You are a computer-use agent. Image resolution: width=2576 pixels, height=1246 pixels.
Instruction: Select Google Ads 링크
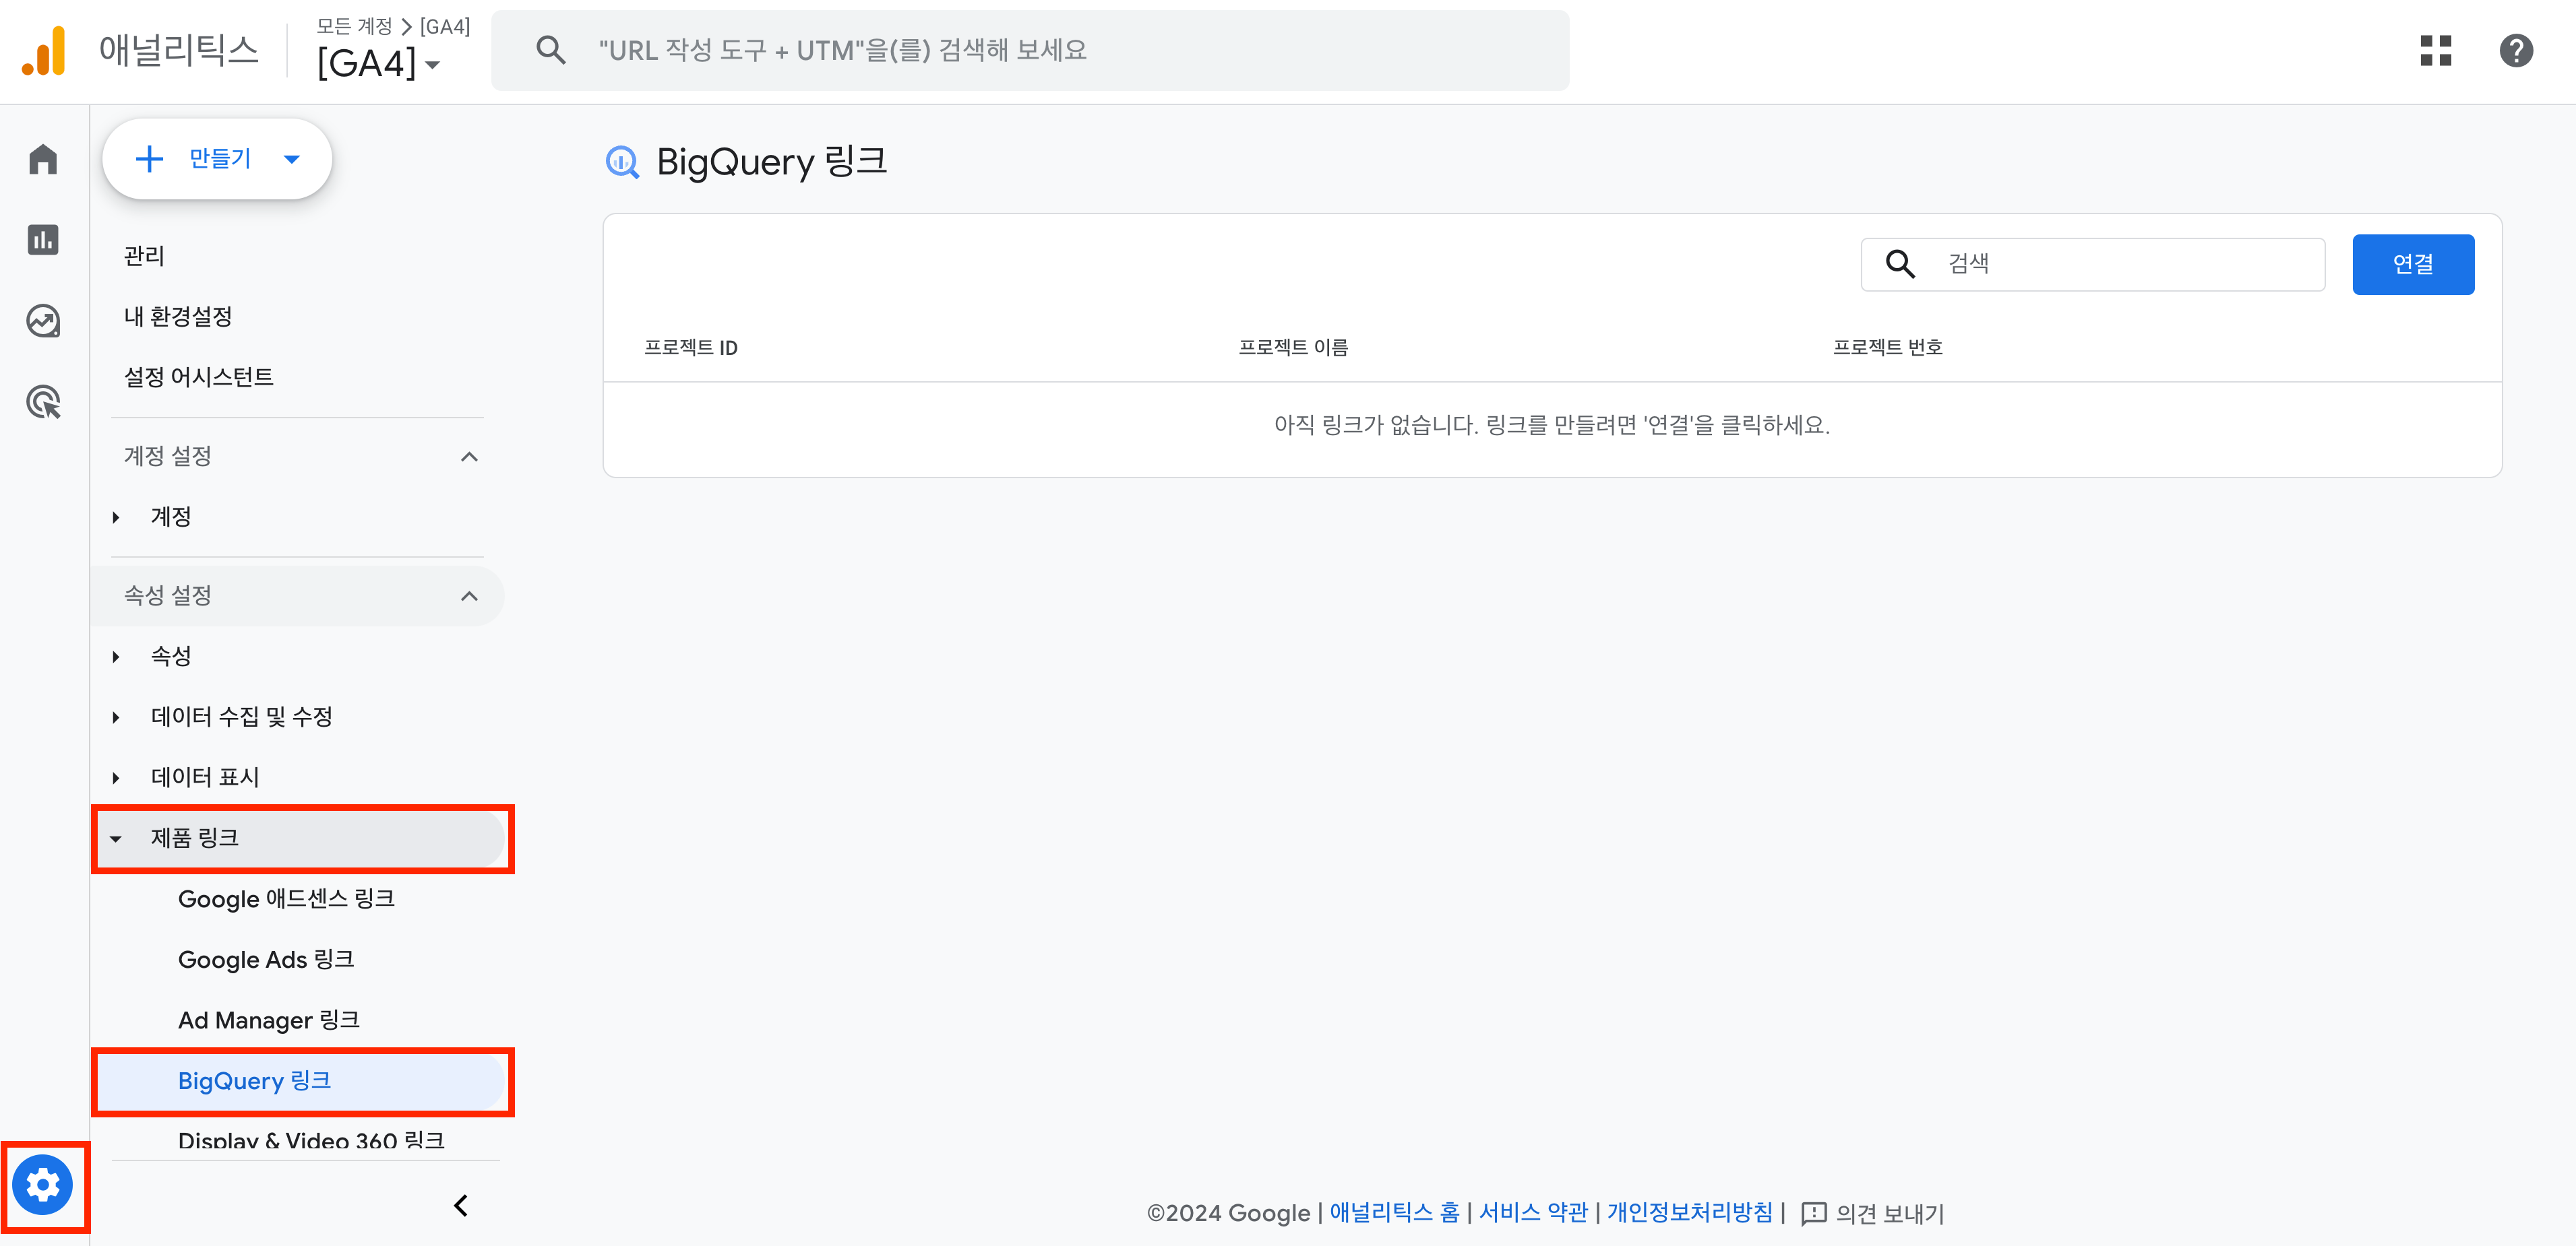click(x=266, y=960)
